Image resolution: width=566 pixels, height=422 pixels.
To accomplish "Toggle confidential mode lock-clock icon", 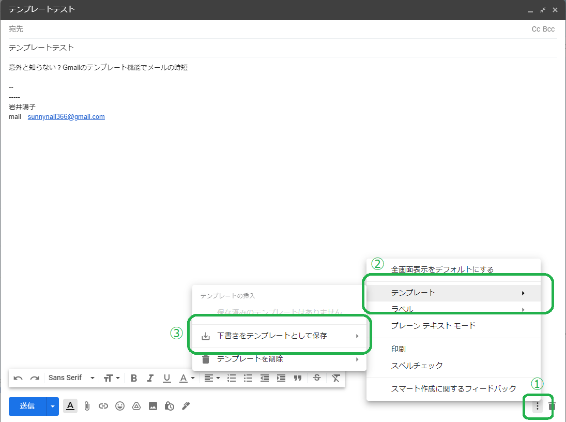I will pos(170,406).
